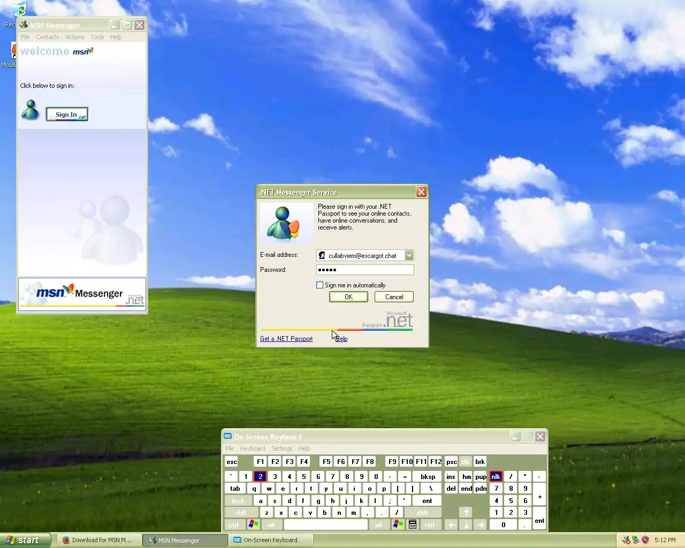Switch to On-Screen Keyboard taskbar button

270,540
